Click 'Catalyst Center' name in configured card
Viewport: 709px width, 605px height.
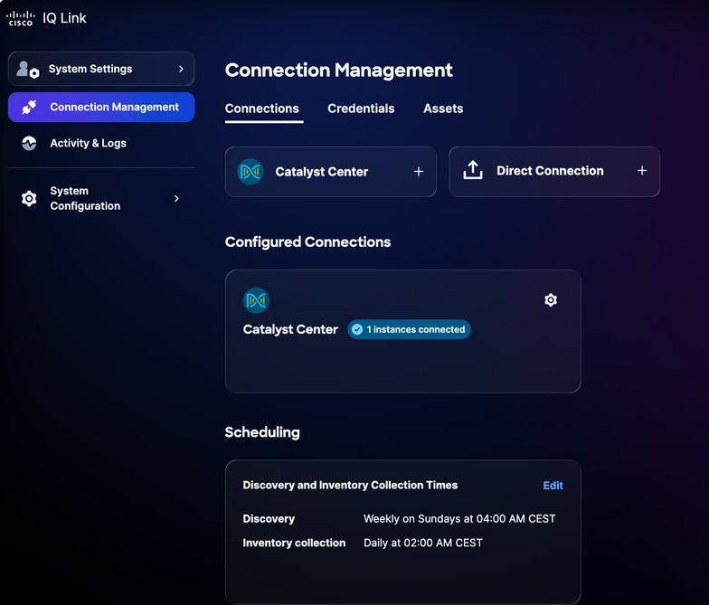(290, 329)
